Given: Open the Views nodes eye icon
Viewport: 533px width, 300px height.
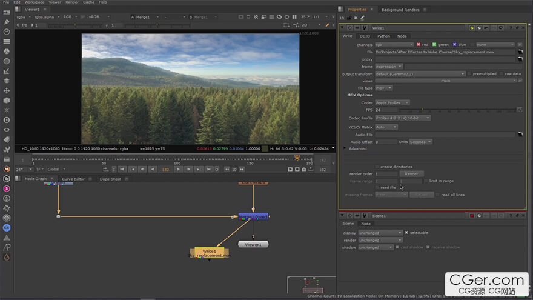Looking at the screenshot, I should coord(7,130).
